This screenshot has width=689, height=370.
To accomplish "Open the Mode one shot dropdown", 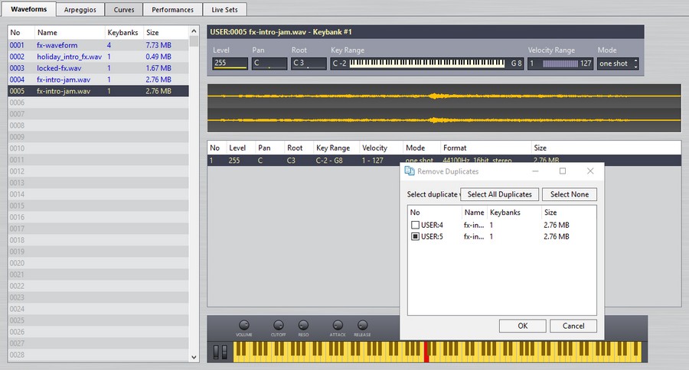I will (x=618, y=63).
